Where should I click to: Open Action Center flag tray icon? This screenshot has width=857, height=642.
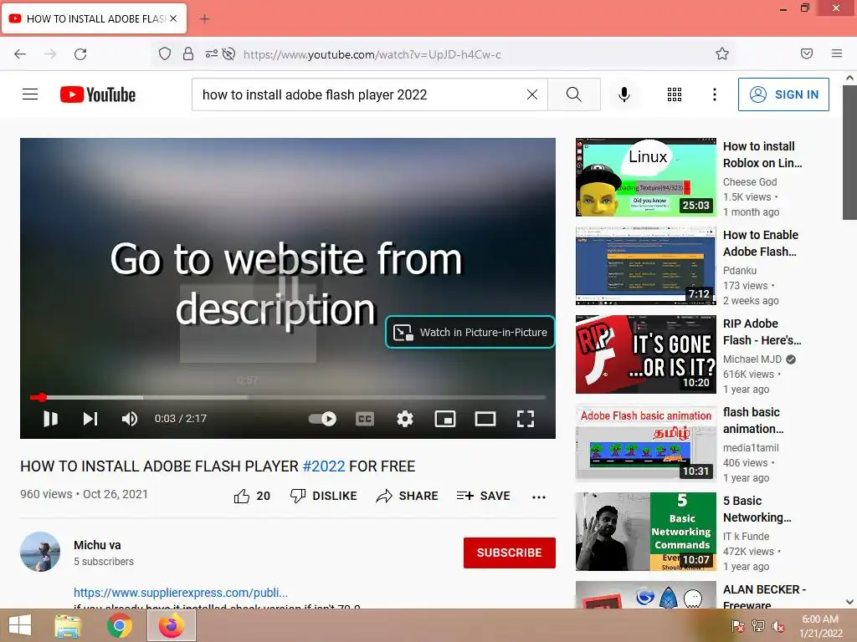(x=738, y=626)
